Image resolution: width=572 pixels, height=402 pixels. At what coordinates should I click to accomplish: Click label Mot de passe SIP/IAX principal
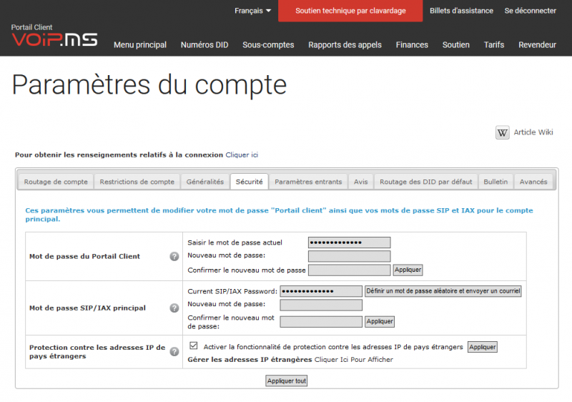87,308
